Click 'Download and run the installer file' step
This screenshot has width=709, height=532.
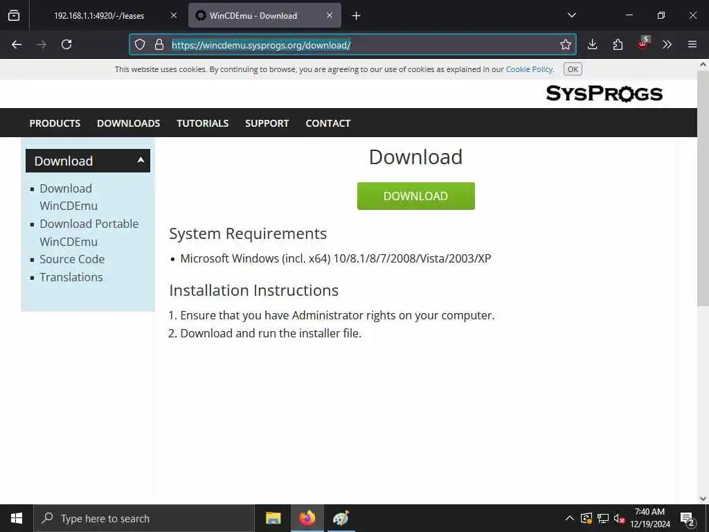pyautogui.click(x=271, y=333)
